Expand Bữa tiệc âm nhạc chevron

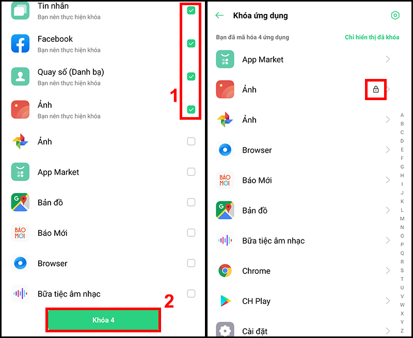pyautogui.click(x=388, y=240)
